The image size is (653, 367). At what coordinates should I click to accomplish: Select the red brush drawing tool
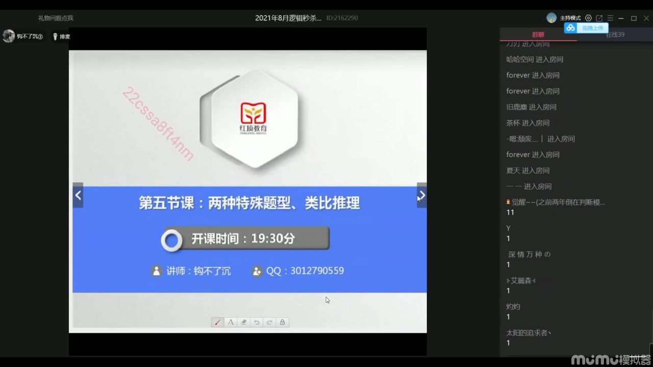(x=218, y=322)
